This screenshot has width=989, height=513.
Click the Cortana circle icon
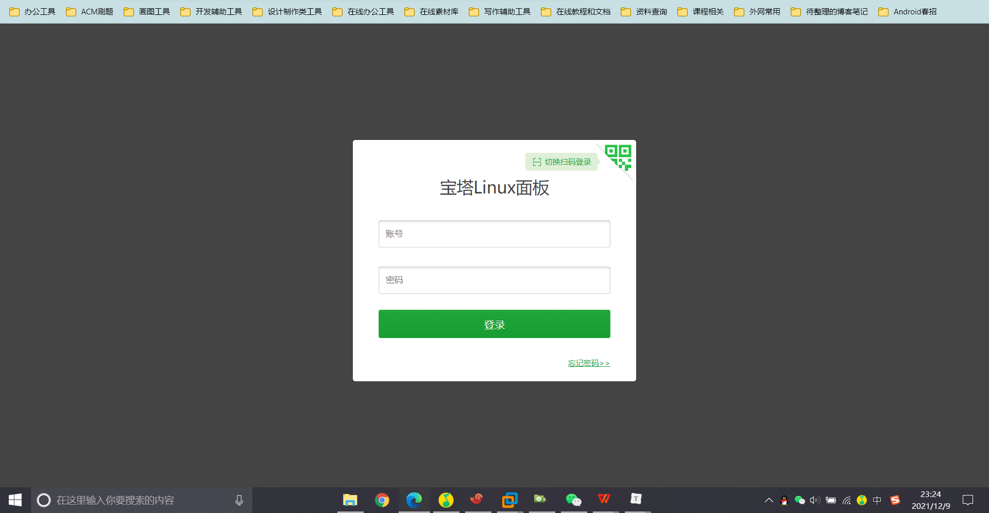point(44,500)
